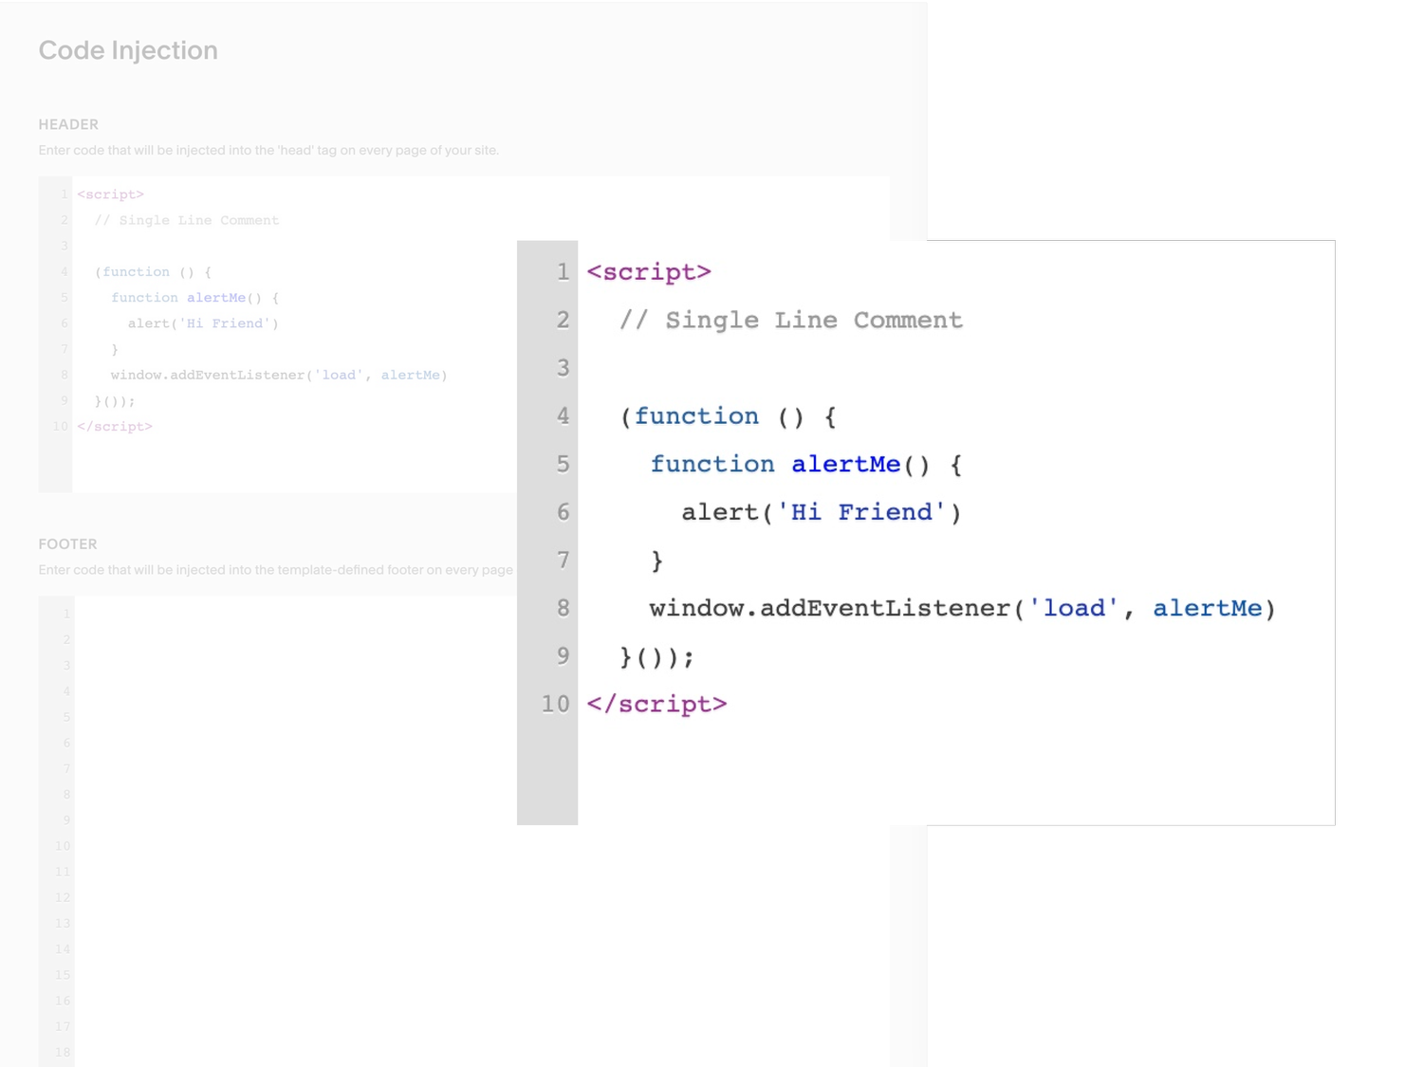Click line number 1 in the zoomed editor gutter

(x=562, y=272)
